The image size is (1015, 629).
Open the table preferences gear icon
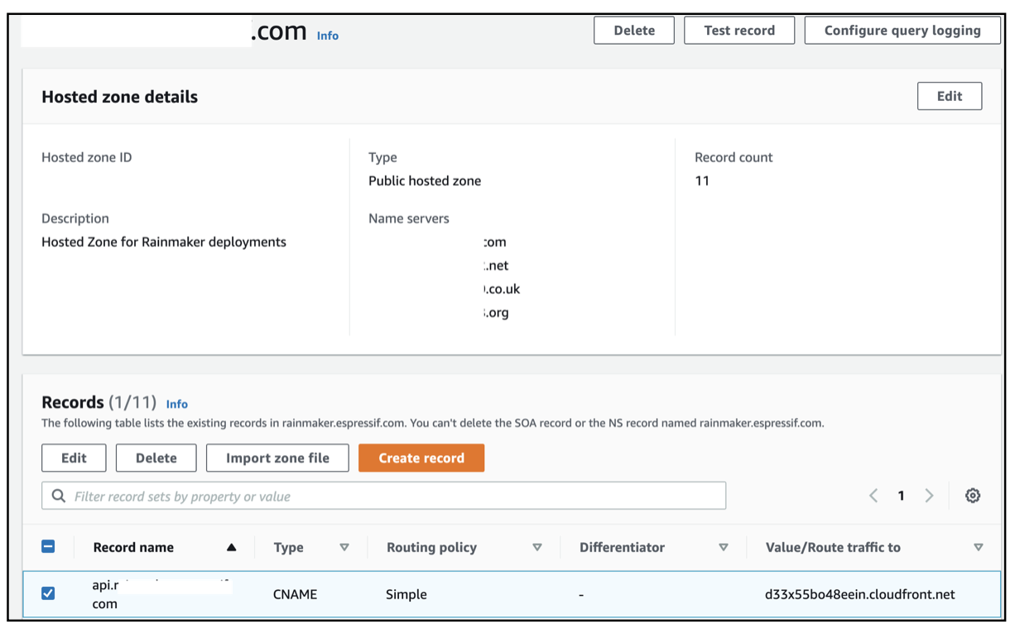click(973, 496)
